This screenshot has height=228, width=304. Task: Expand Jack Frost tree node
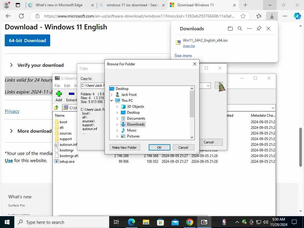pos(112,95)
